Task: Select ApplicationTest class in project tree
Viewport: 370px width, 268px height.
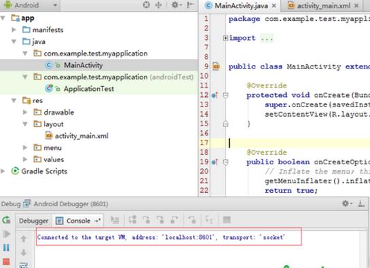Action: click(x=98, y=89)
